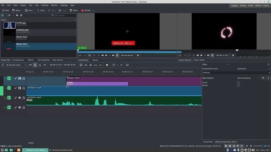Viewport: 271px width, 152px height.
Task: Switch to the Logging workspace layout
Action: (234, 5)
